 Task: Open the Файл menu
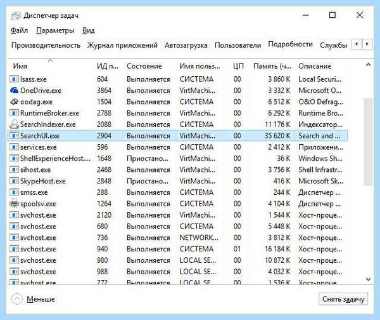pyautogui.click(x=19, y=30)
